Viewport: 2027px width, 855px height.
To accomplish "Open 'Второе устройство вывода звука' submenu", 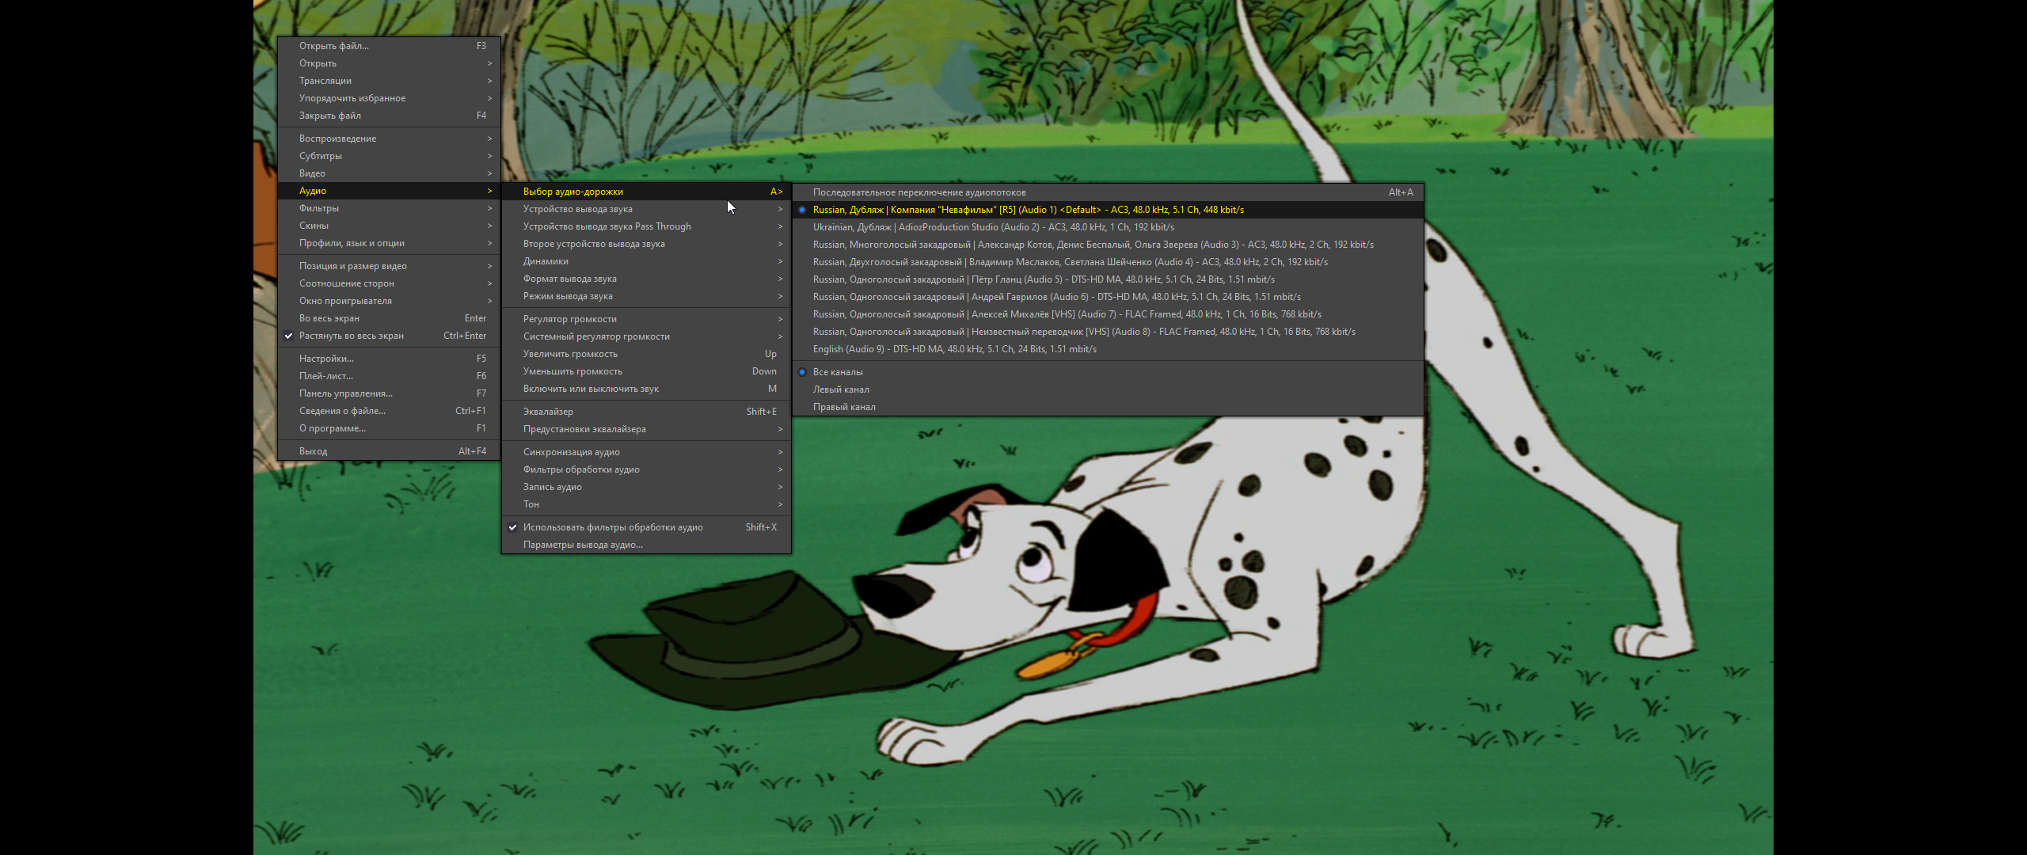I will point(646,244).
